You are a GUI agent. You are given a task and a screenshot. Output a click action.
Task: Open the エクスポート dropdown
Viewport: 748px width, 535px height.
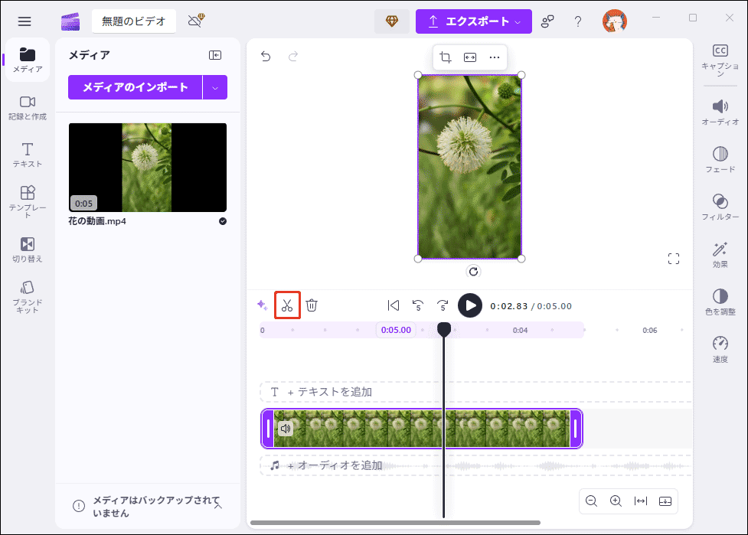474,21
